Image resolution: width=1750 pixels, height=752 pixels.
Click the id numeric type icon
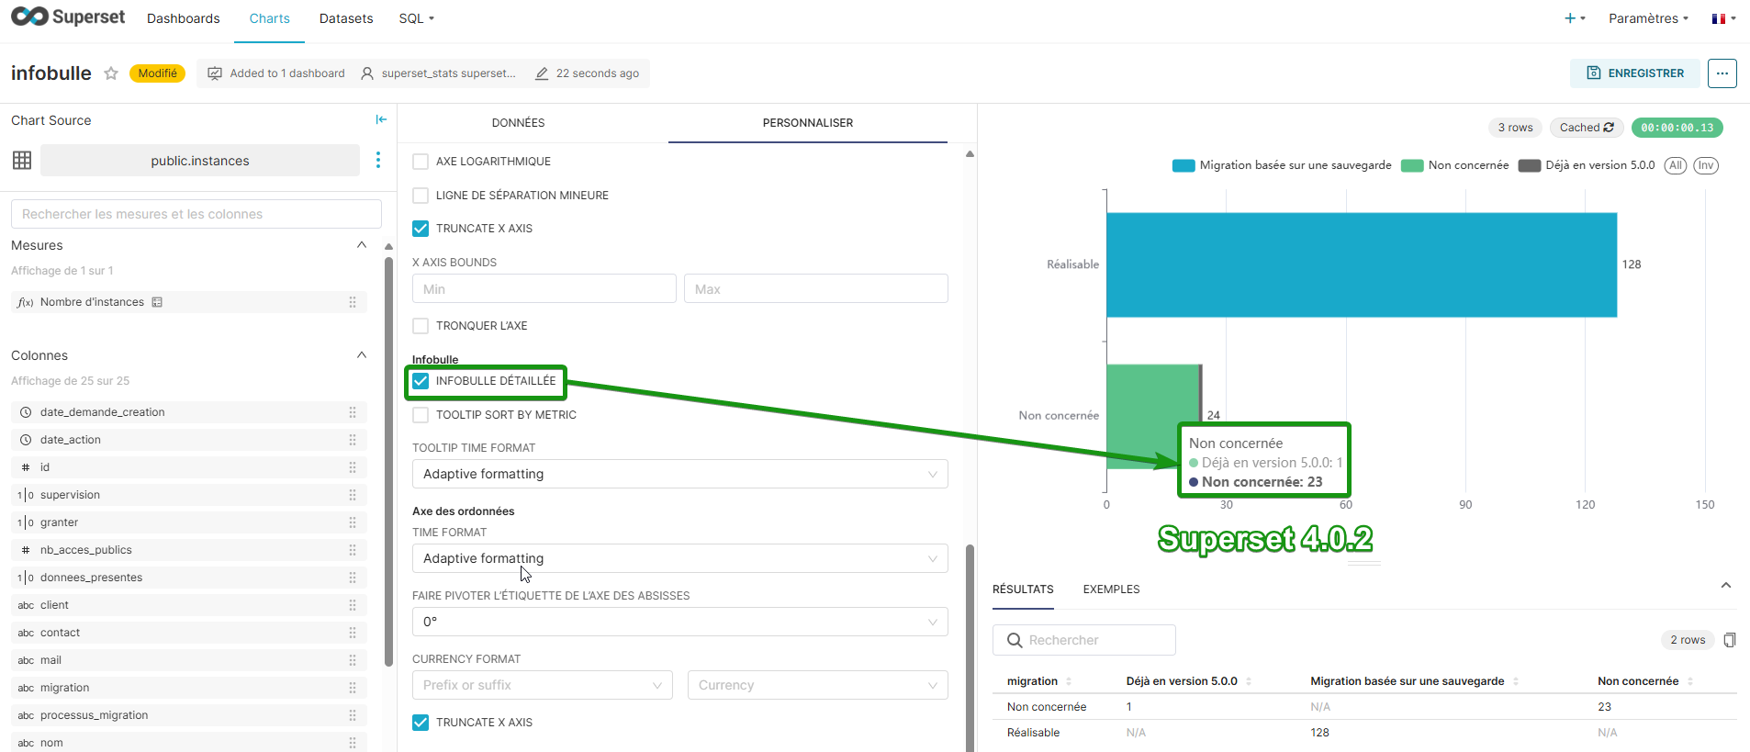click(x=26, y=467)
